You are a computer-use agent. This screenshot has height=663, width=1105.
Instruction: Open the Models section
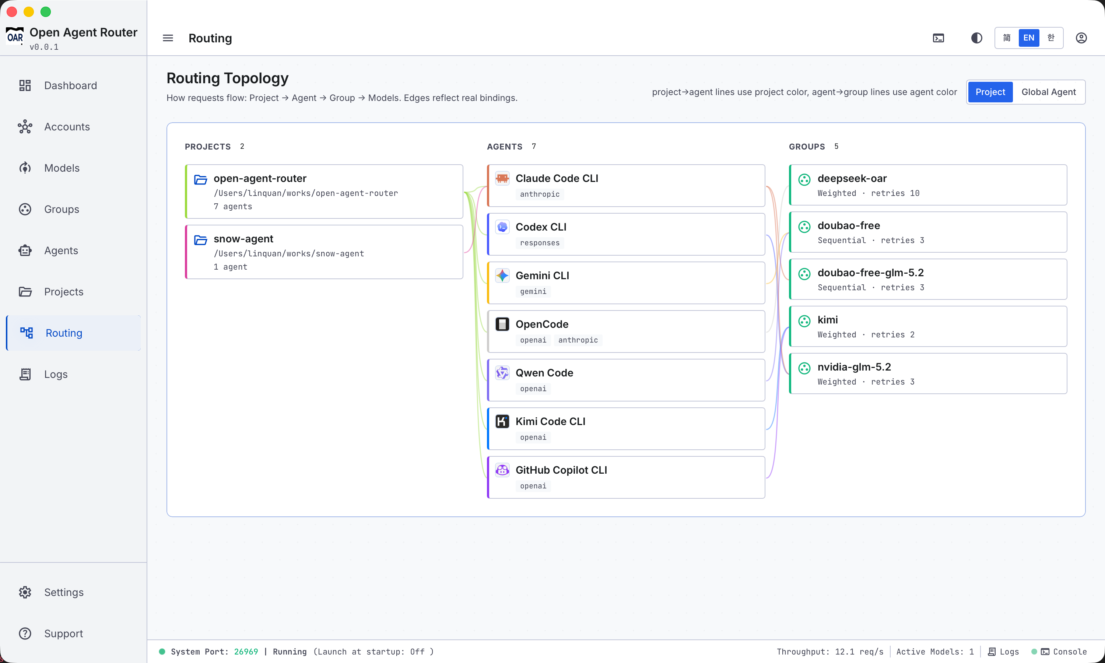click(73, 168)
